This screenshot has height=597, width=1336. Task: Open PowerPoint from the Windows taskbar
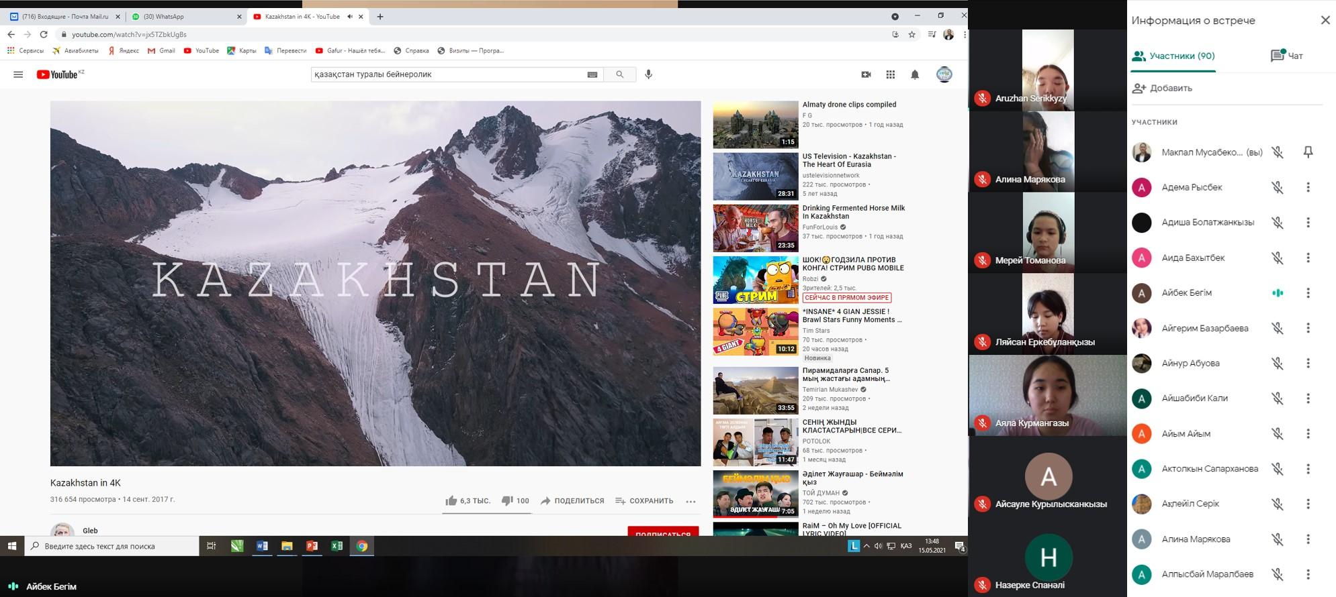pos(312,546)
